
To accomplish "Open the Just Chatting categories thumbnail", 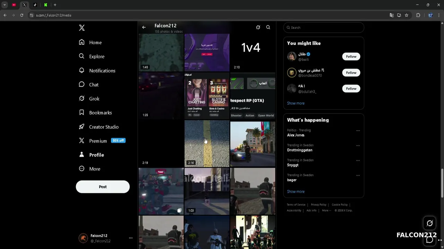I will pyautogui.click(x=207, y=96).
